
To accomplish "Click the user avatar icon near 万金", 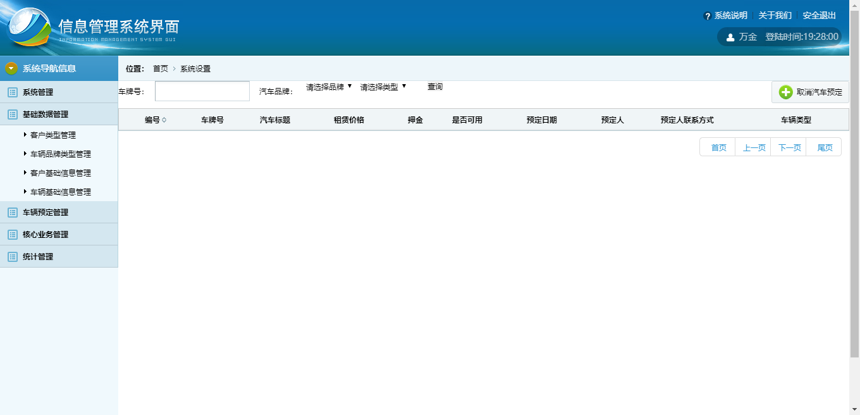I will pos(730,37).
